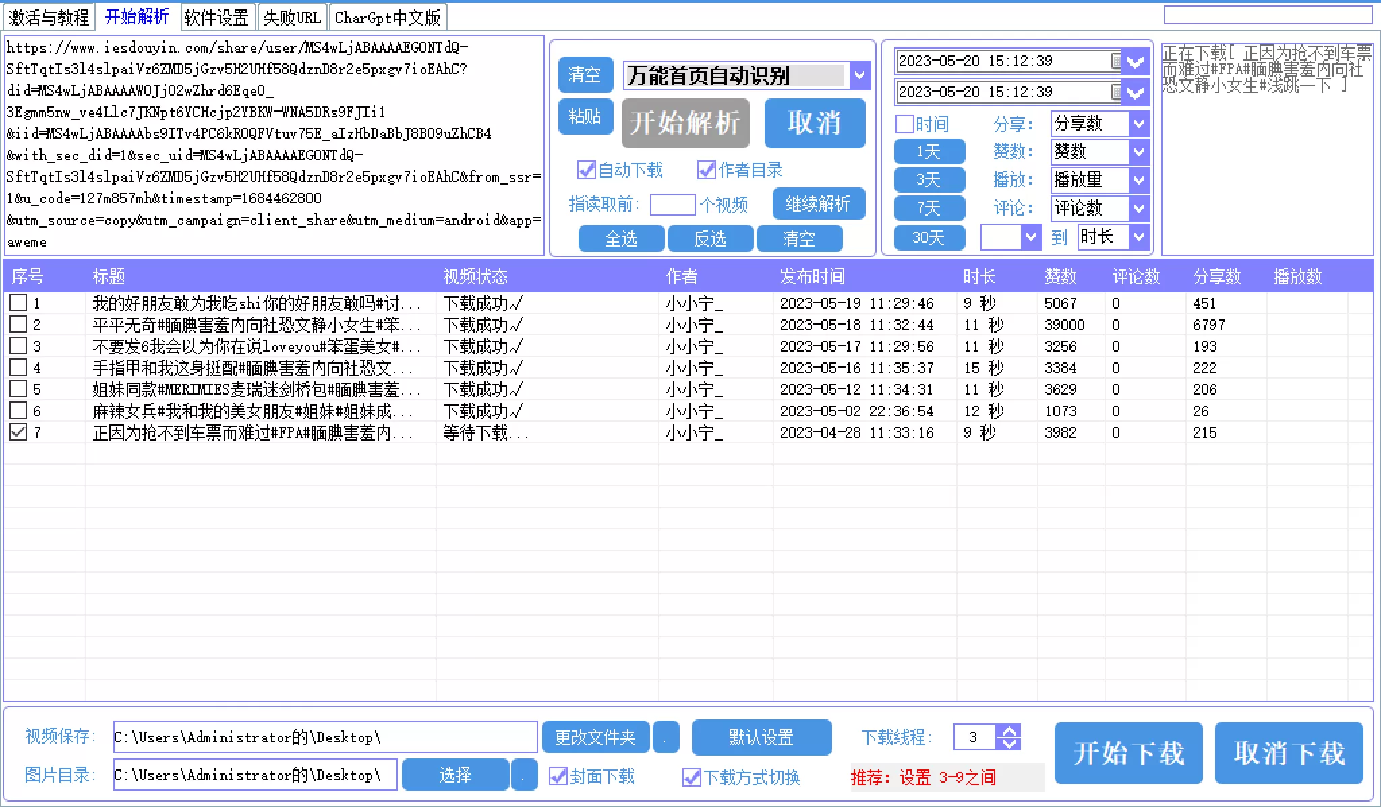The height and width of the screenshot is (807, 1381).
Task: Click the 粘贴 paste button
Action: pyautogui.click(x=585, y=117)
